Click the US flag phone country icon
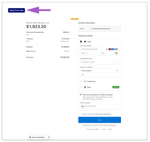The image size is (150, 142). (x=82, y=106)
